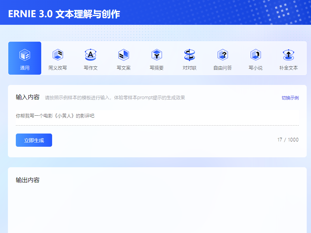Select the 同义改写 (synonym rewrite) icon
Screen dimensions: 311x233
58,55
